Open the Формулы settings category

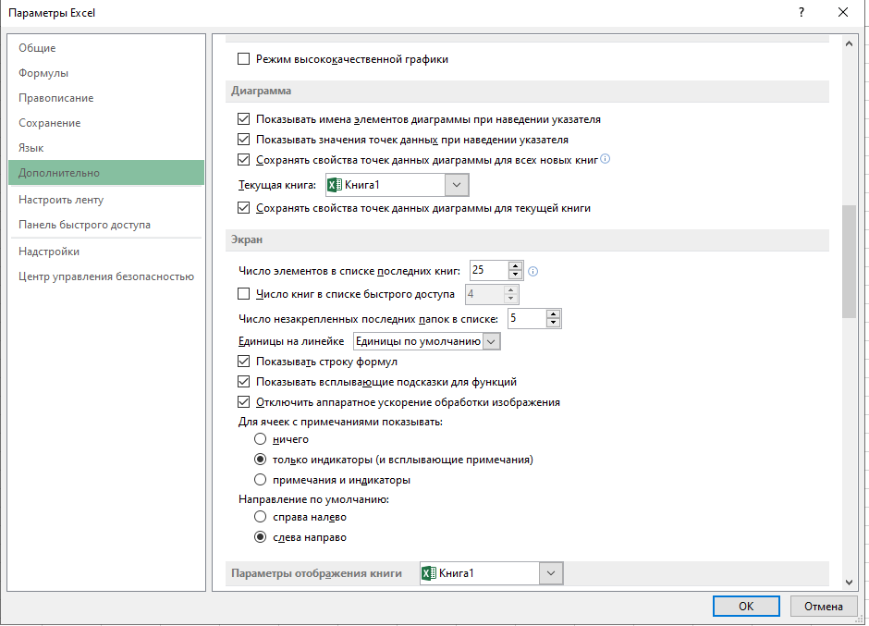click(106, 73)
